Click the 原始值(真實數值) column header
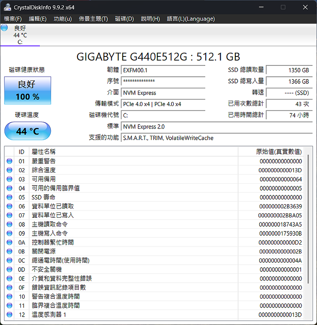Viewport: 317px width, 325px height. tap(271, 152)
